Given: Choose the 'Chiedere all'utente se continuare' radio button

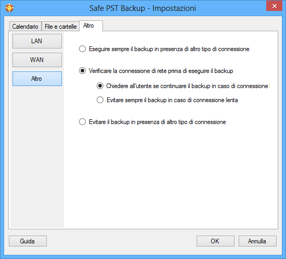Looking at the screenshot, I should [x=100, y=86].
